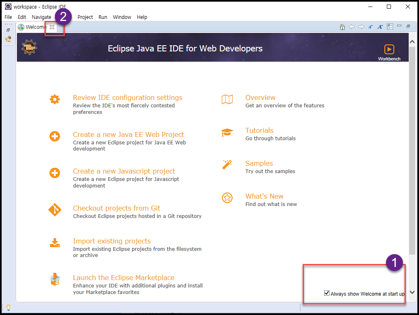Open the Tutorials link
The height and width of the screenshot is (315, 419).
click(259, 131)
